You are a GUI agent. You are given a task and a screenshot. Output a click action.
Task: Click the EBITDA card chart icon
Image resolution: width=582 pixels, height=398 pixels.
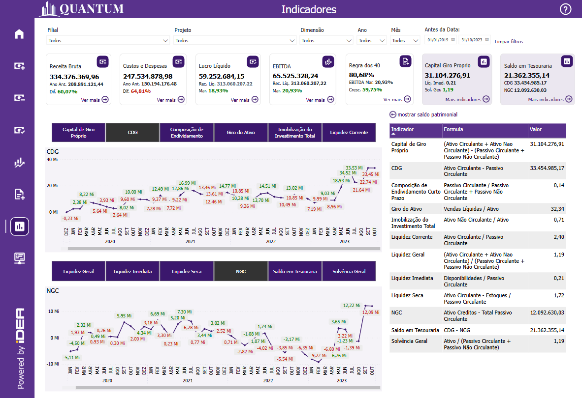[328, 61]
